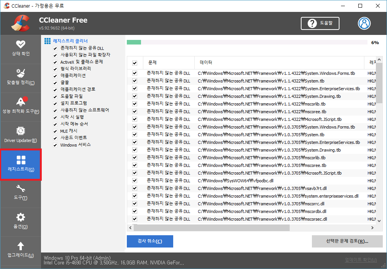This screenshot has height=269, width=387.
Task: Click the blue user account icon
Action: [x=364, y=23]
